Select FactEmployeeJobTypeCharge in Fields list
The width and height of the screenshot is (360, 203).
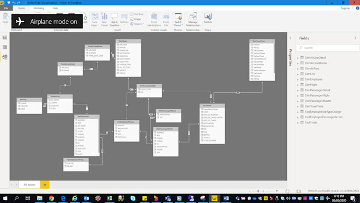click(x=323, y=112)
